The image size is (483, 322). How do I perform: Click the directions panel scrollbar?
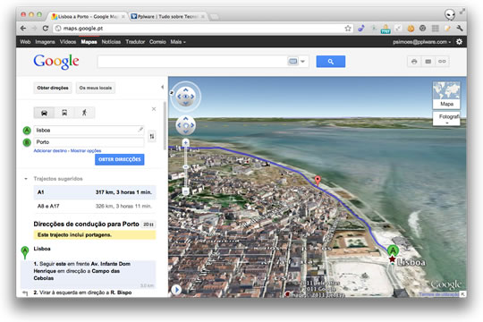[165, 126]
